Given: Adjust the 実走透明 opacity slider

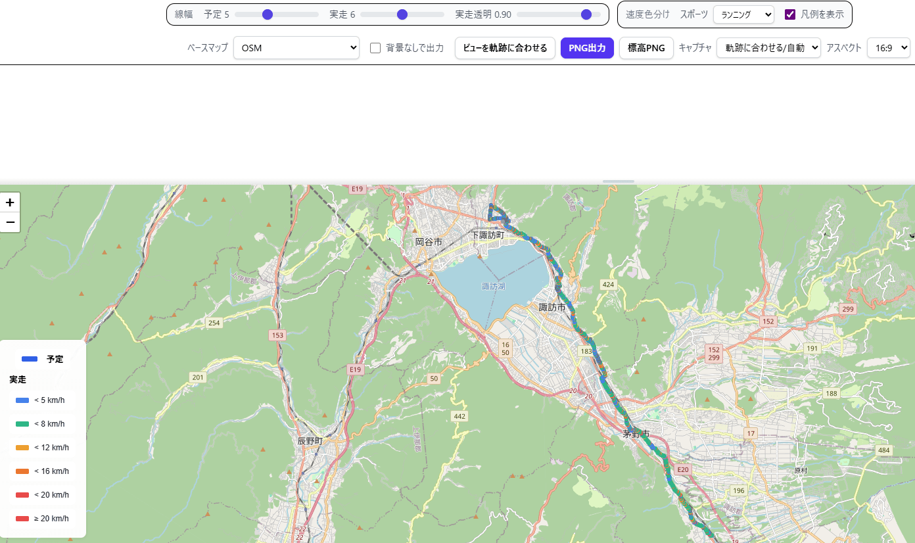Looking at the screenshot, I should click(x=559, y=14).
